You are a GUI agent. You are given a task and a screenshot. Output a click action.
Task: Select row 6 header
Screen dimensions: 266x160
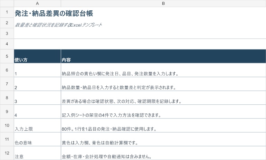coord(7,70)
